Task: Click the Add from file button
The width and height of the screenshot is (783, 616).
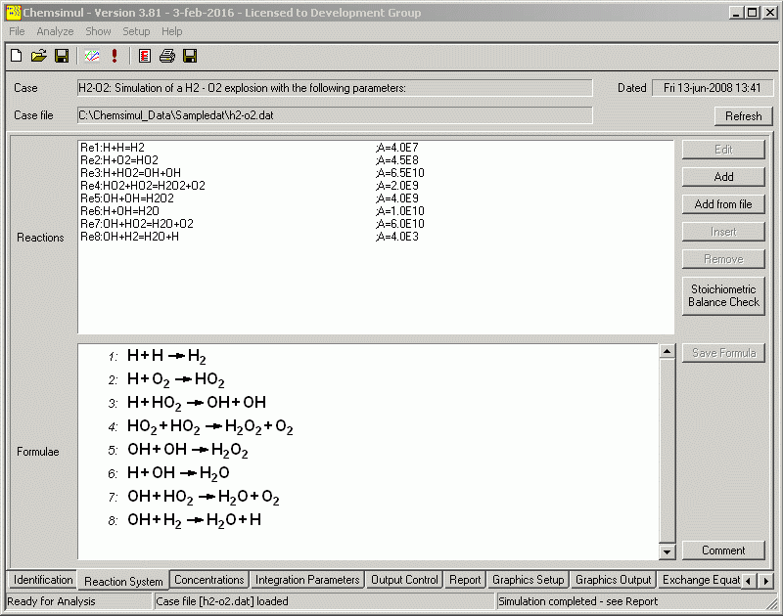Action: click(x=723, y=204)
